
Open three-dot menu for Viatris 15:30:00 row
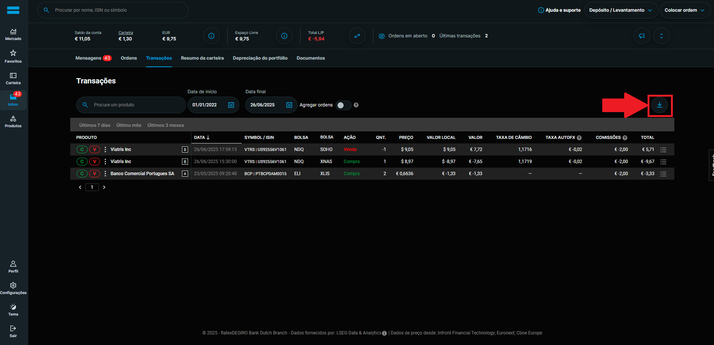coord(105,162)
